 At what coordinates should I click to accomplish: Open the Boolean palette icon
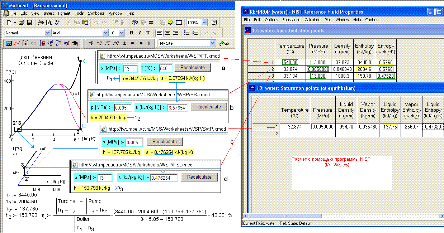pos(50,43)
